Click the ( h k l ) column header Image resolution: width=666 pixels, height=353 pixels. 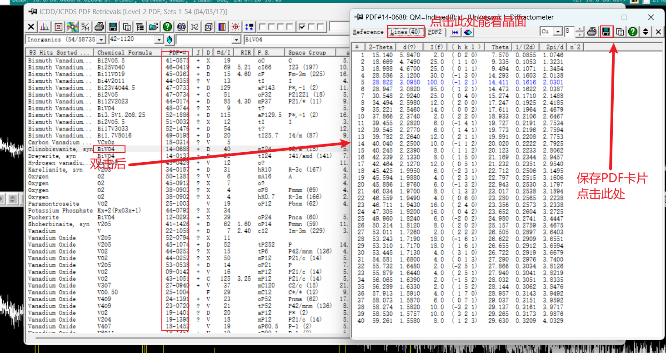(x=466, y=47)
